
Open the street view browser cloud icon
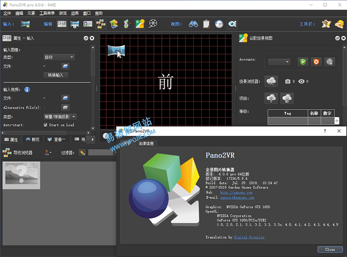pos(271,82)
